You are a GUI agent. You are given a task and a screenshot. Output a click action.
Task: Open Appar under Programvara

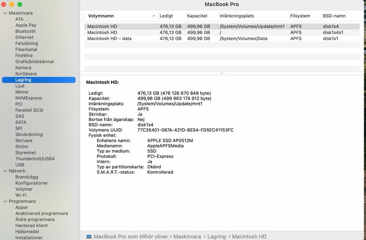pyautogui.click(x=21, y=208)
